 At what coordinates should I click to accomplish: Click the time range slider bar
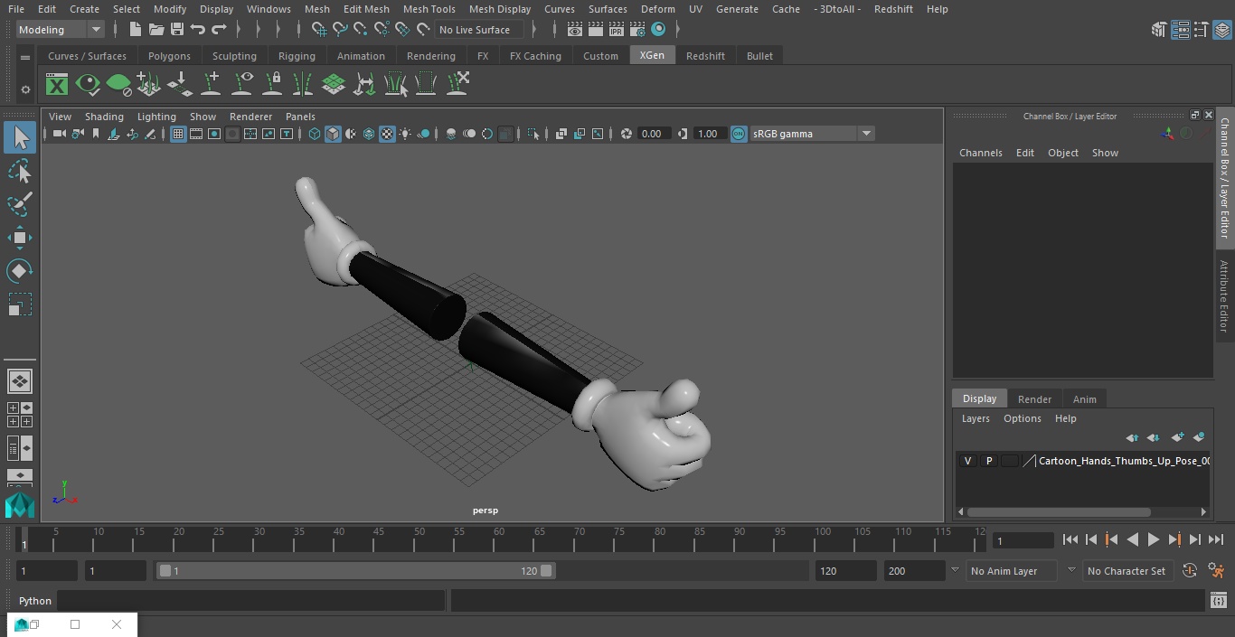pyautogui.click(x=355, y=571)
